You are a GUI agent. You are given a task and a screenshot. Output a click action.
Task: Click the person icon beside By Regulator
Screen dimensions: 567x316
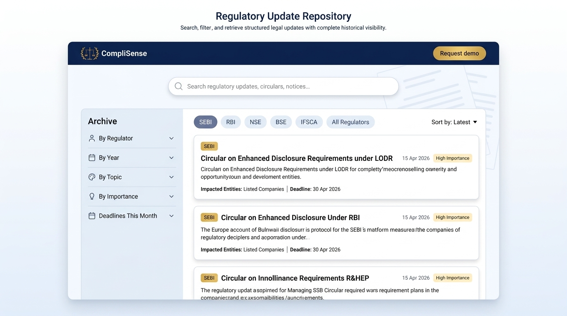click(x=92, y=138)
